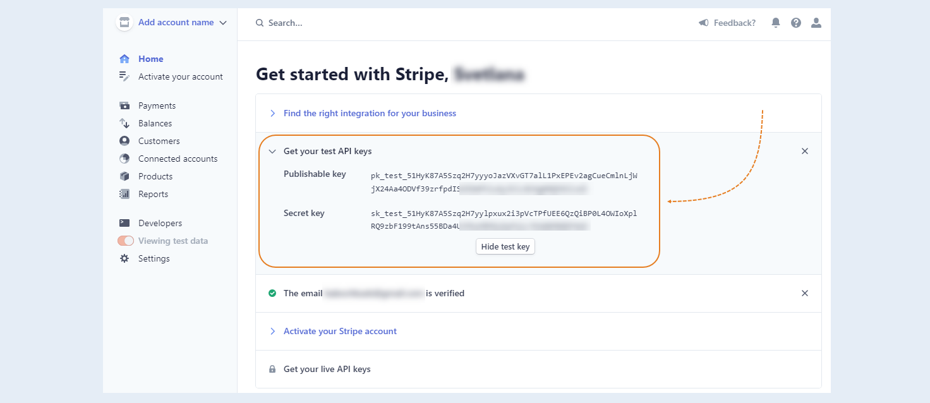Open the Reports section

pos(154,194)
